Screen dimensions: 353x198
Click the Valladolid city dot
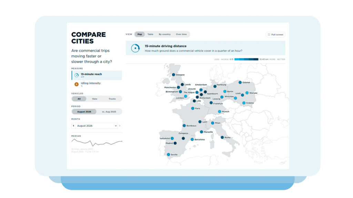pyautogui.click(x=172, y=139)
